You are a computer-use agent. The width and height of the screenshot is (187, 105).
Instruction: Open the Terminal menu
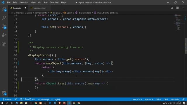pyautogui.click(x=54, y=2)
